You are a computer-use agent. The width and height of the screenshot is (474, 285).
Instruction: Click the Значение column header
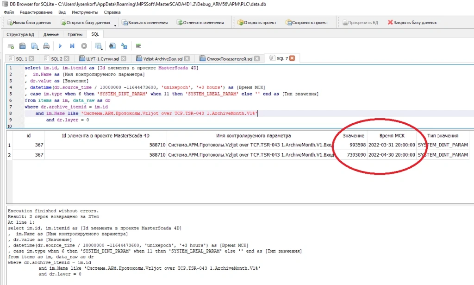[x=354, y=136]
